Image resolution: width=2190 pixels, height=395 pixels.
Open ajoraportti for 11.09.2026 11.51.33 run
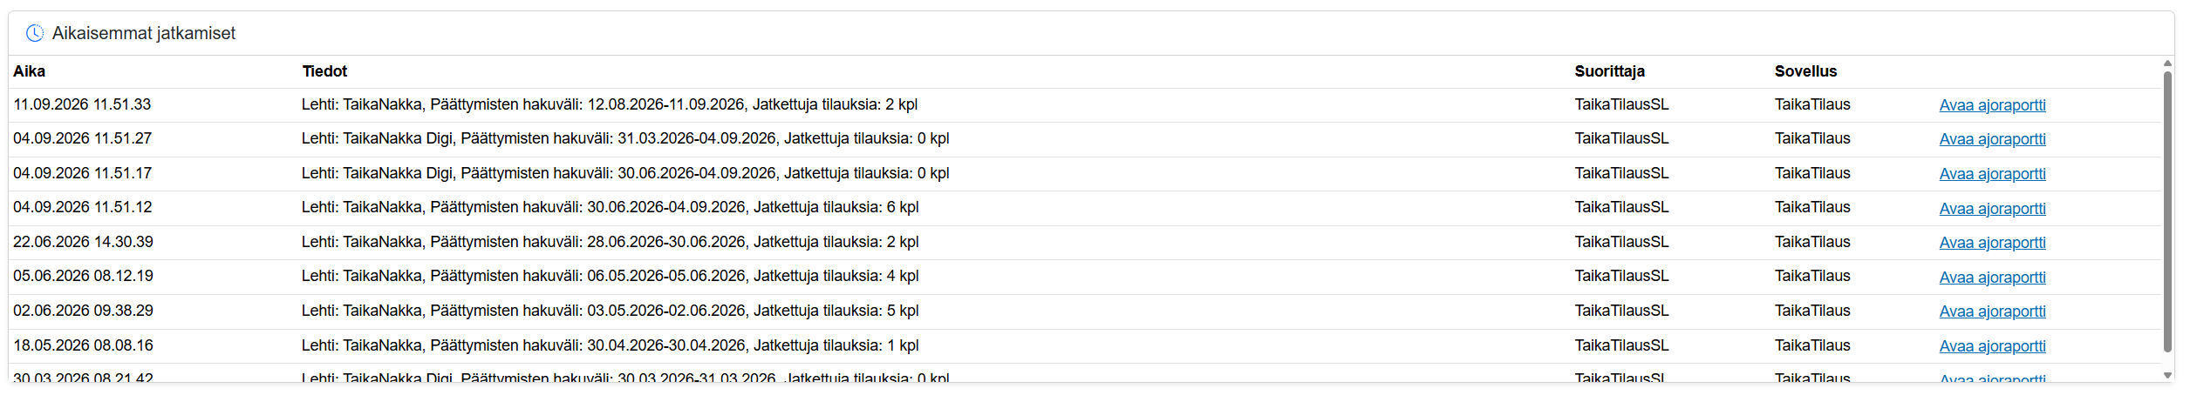[x=1992, y=105]
